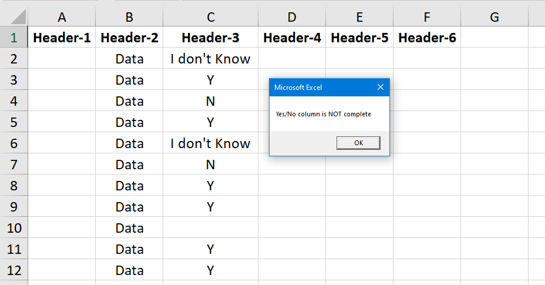Viewport: 545px width, 285px height.
Task: Select row 3 header
Action: coord(14,80)
